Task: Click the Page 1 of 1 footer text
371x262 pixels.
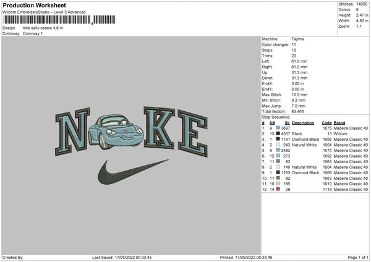Action: 358,257
